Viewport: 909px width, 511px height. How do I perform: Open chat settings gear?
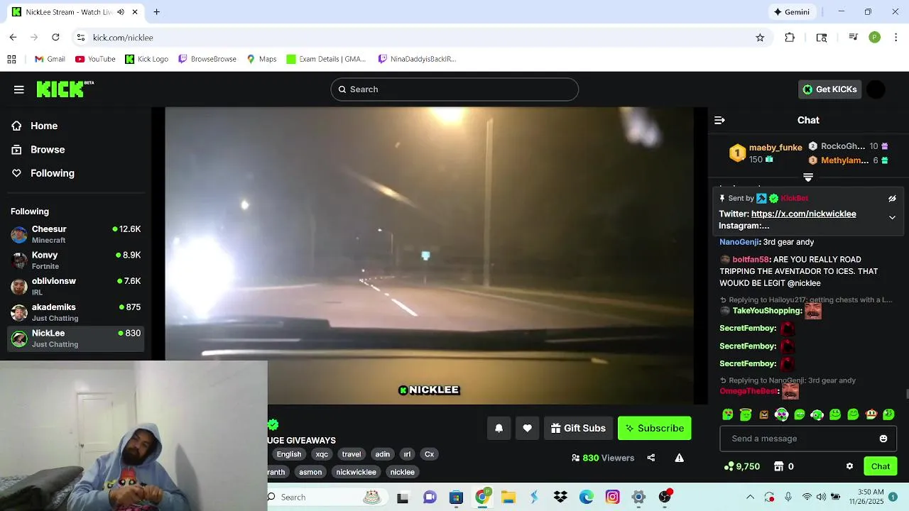coord(849,466)
